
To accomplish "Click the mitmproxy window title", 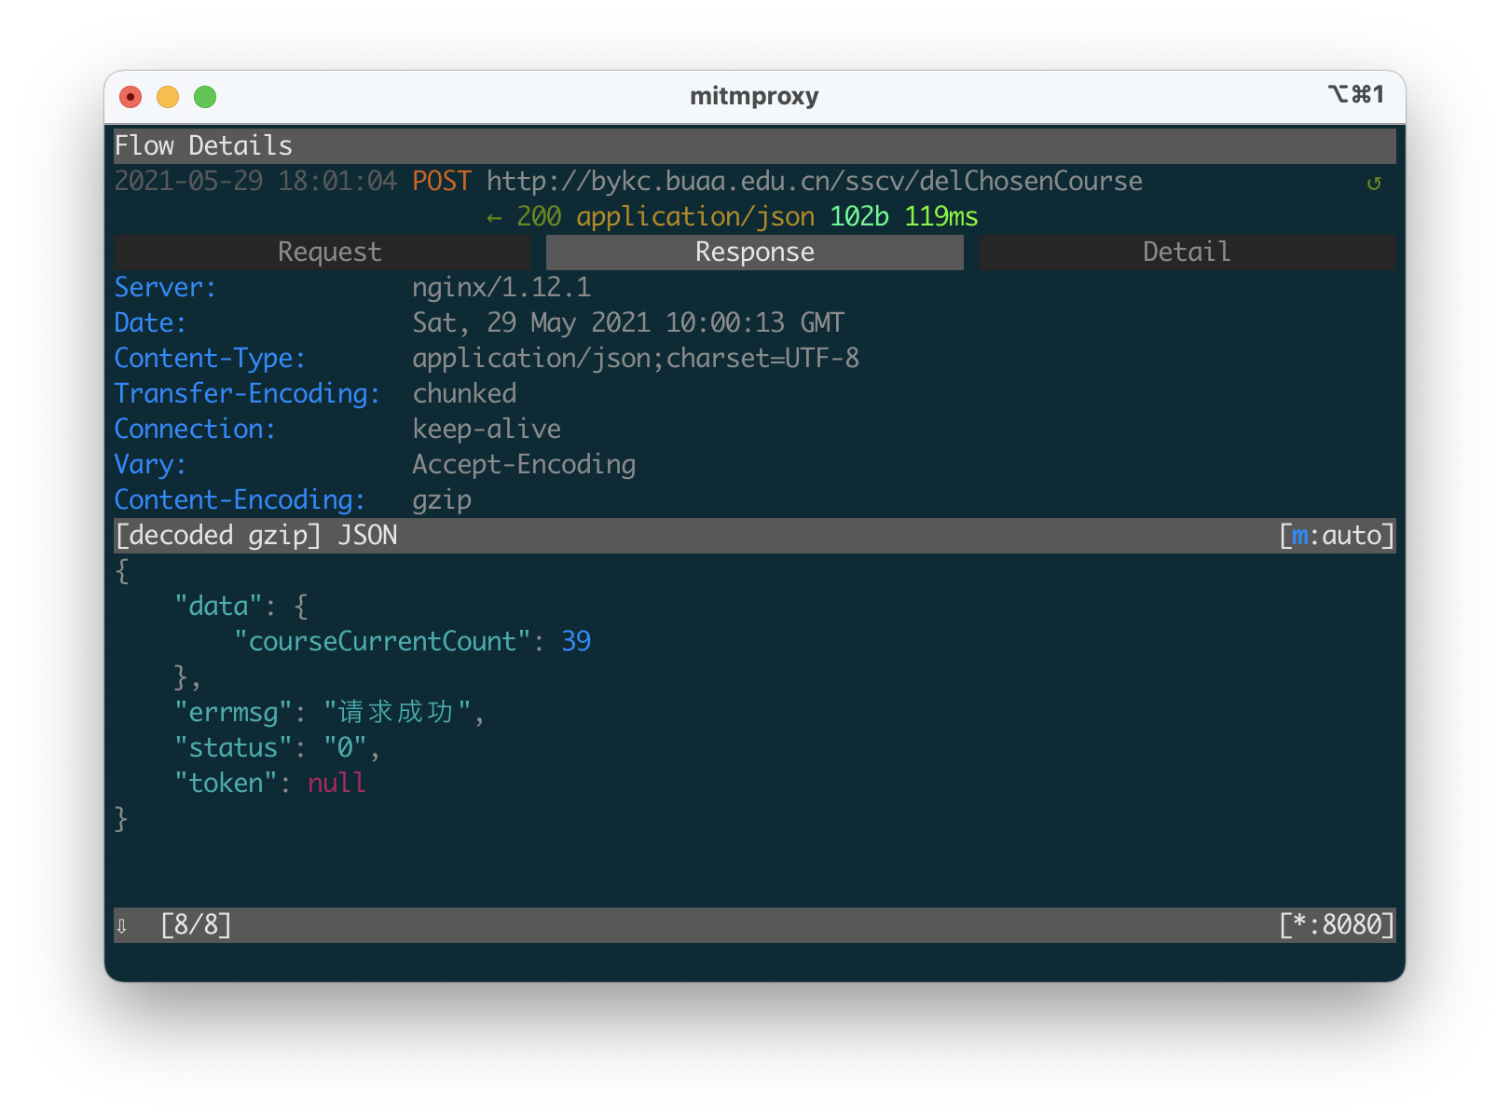I will 754,96.
